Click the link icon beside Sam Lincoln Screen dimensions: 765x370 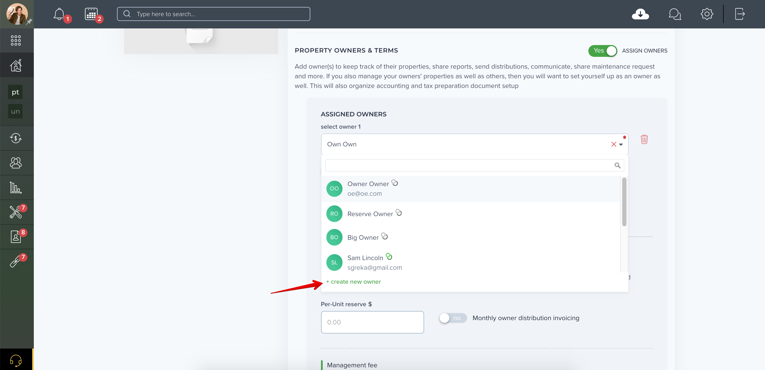tap(389, 256)
